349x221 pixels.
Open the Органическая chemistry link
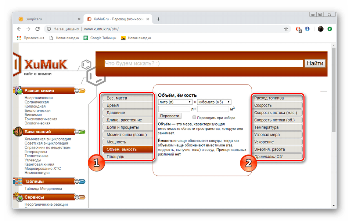point(36,102)
